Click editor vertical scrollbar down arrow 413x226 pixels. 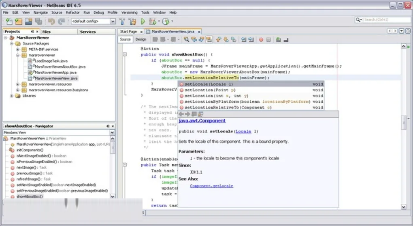(x=404, y=207)
